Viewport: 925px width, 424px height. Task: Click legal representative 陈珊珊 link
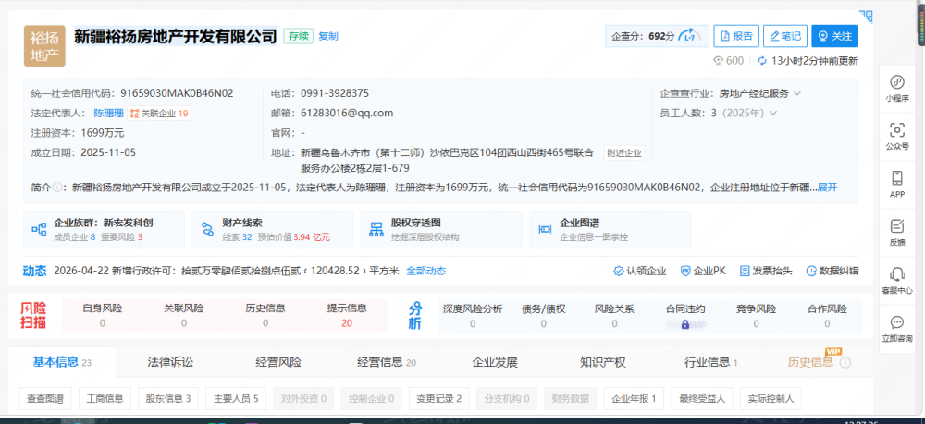tap(108, 113)
